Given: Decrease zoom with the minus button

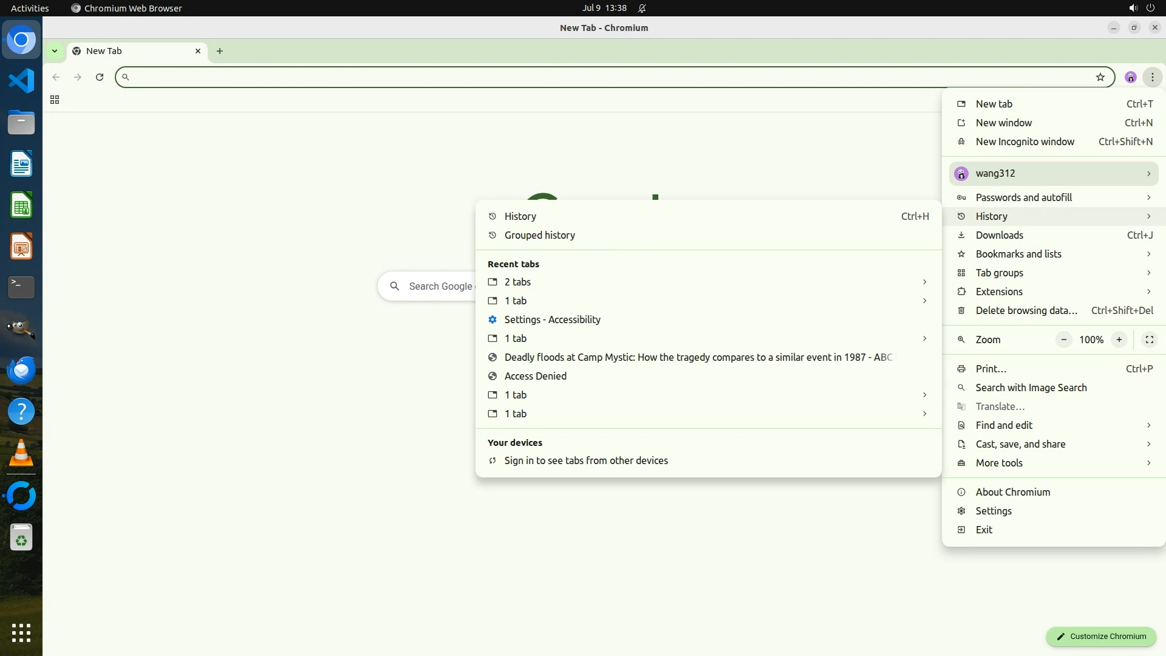Looking at the screenshot, I should click(1063, 340).
